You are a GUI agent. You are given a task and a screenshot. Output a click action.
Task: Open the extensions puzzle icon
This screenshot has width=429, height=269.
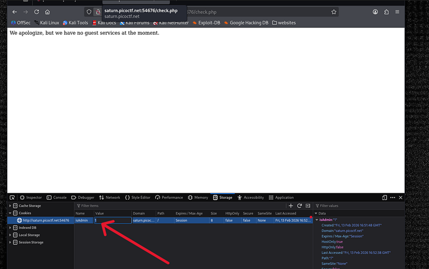[386, 12]
